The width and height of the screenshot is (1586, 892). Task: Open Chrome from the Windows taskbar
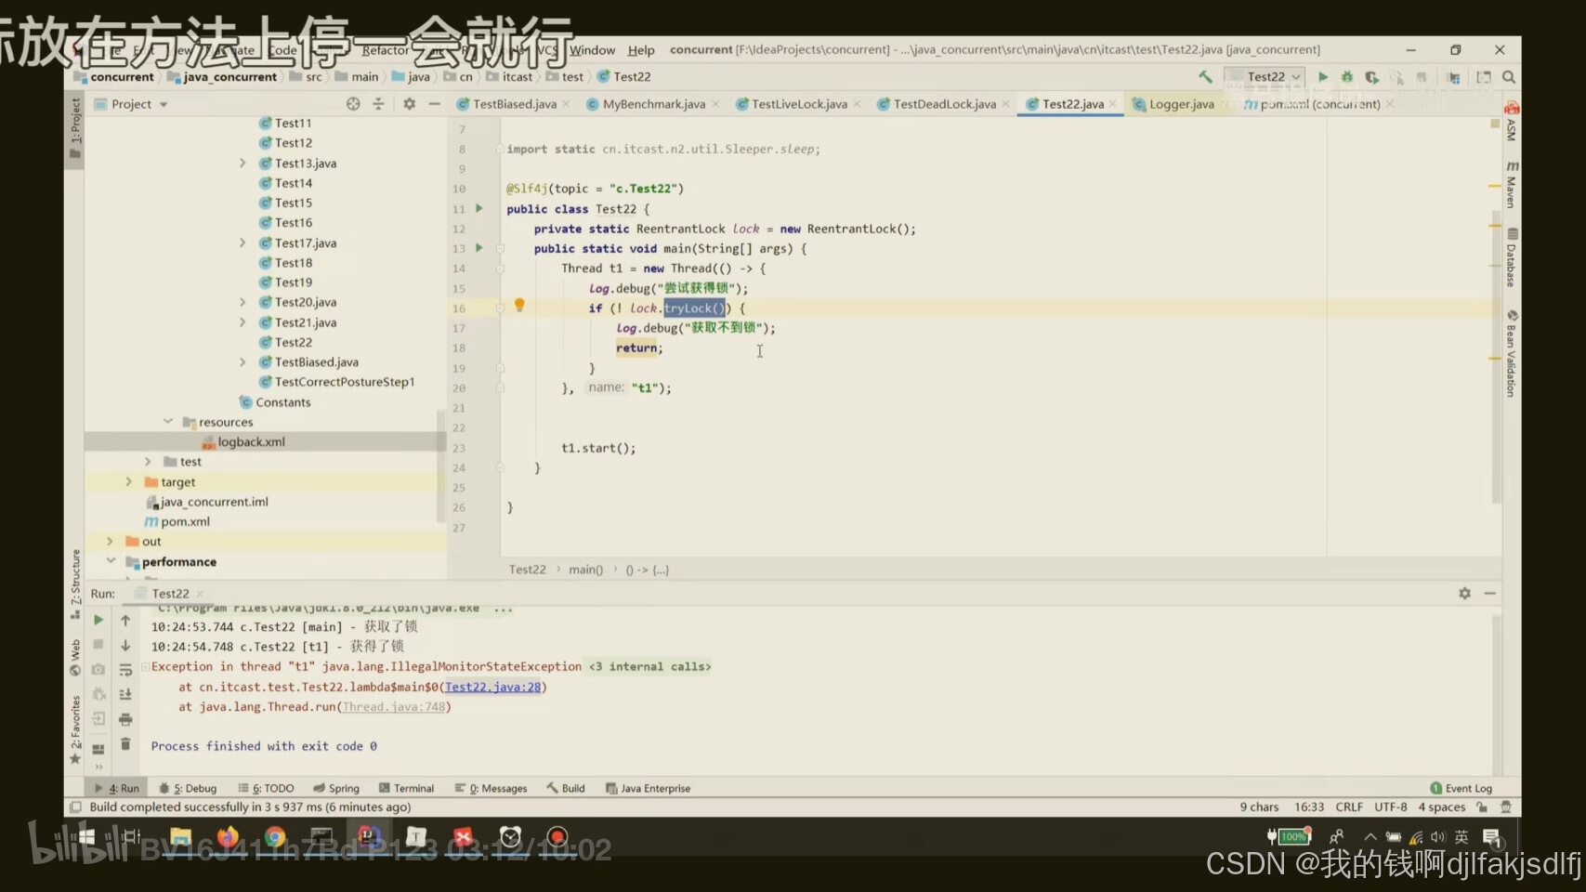point(275,837)
